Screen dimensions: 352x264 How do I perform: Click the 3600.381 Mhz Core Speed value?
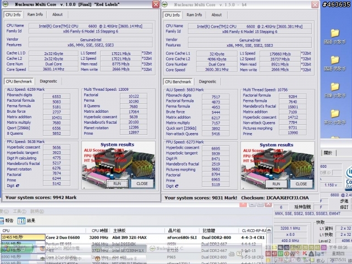pos(217,70)
